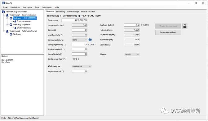This screenshot has width=208, height=121.
Task: Open the Hilfe menu
Action: [57, 7]
